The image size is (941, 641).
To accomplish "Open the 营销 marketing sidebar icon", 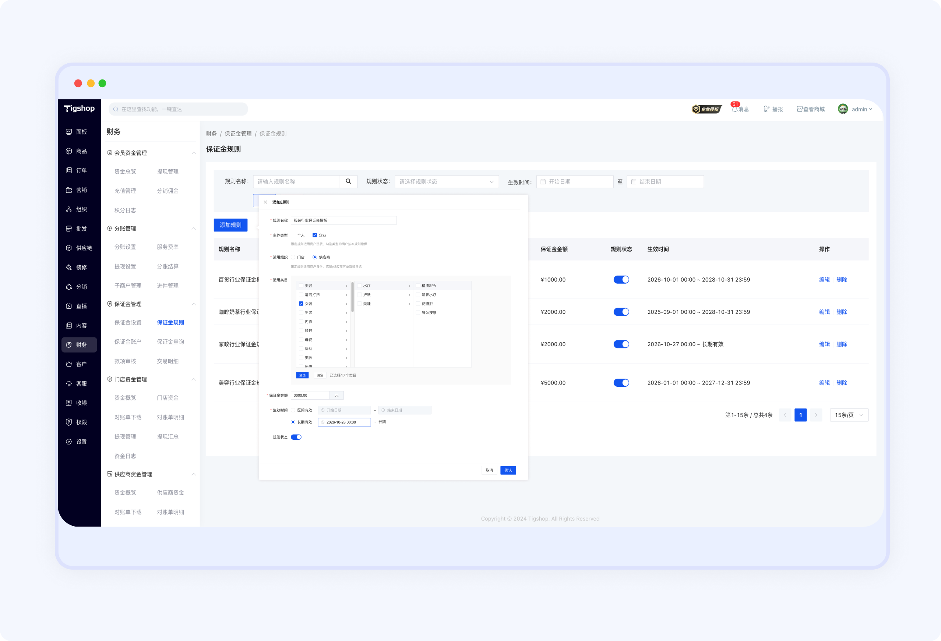I will point(69,190).
